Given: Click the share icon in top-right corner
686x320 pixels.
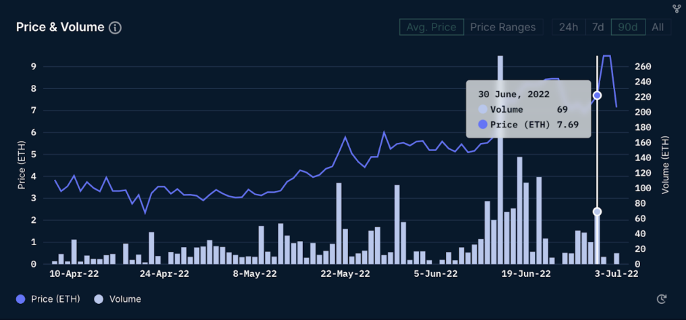Looking at the screenshot, I should click(x=677, y=9).
